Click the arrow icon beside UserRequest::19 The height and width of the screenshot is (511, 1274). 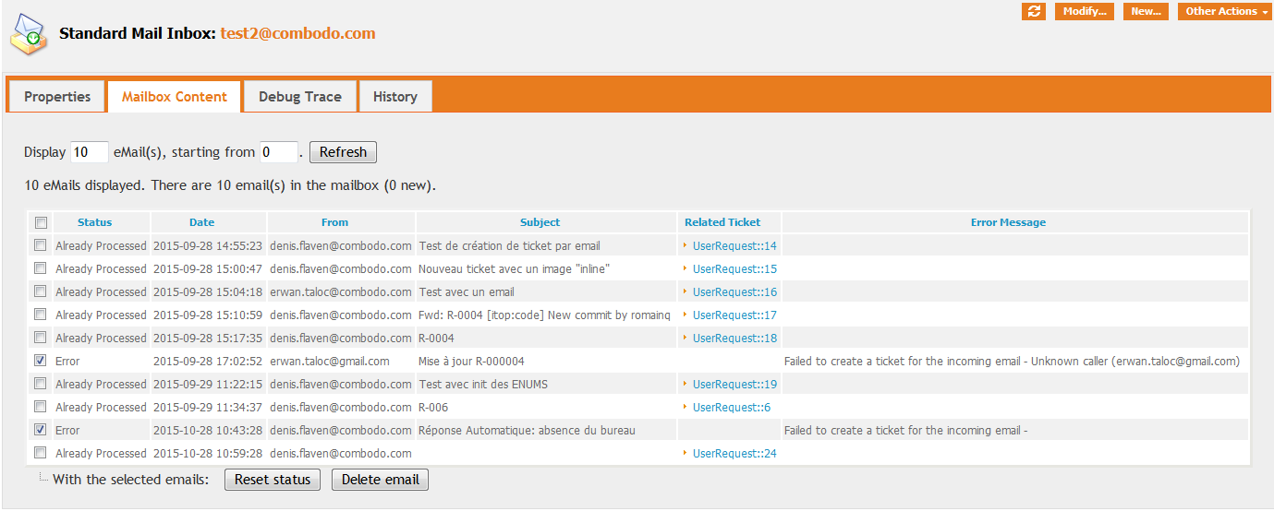tap(685, 384)
